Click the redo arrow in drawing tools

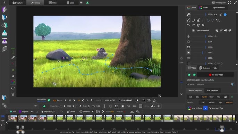click(x=193, y=25)
